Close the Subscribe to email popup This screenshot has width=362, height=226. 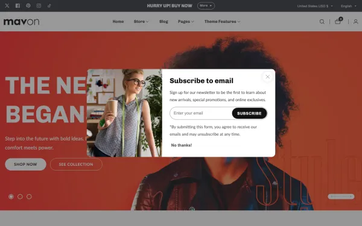(267, 77)
